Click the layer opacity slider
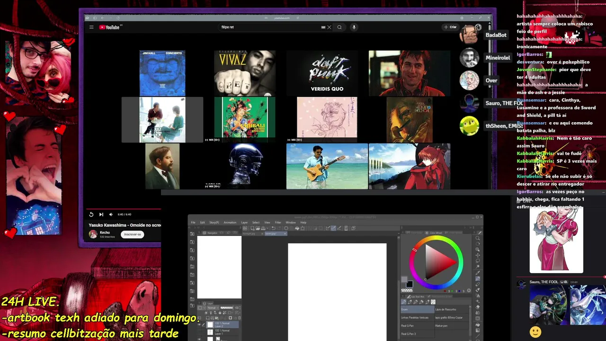Image resolution: width=606 pixels, height=341 pixels. pos(227,308)
